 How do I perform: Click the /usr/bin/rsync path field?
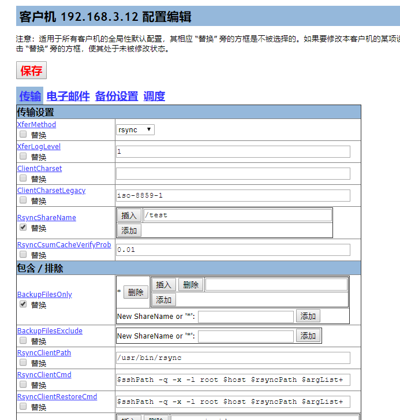coord(233,358)
